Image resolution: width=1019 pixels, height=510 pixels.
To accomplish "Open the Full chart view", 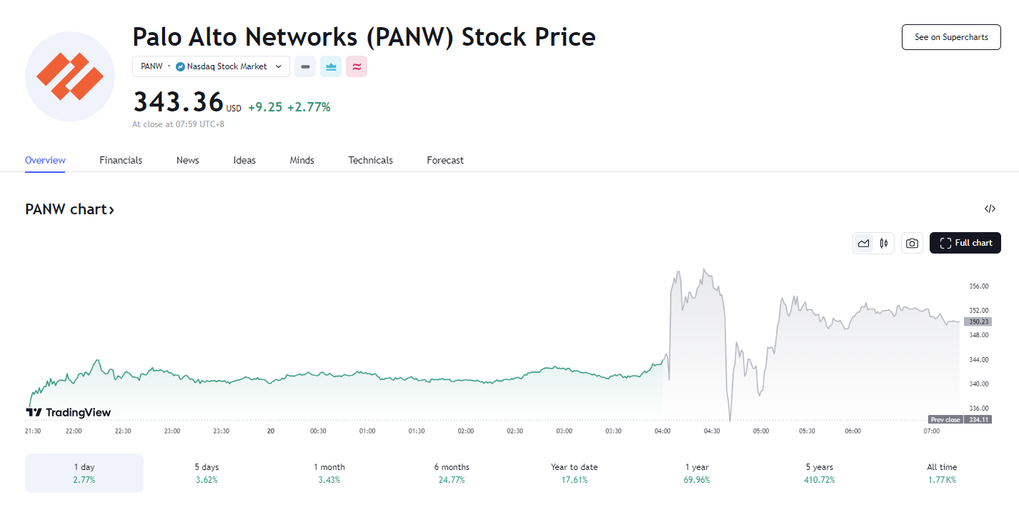I will click(x=965, y=243).
